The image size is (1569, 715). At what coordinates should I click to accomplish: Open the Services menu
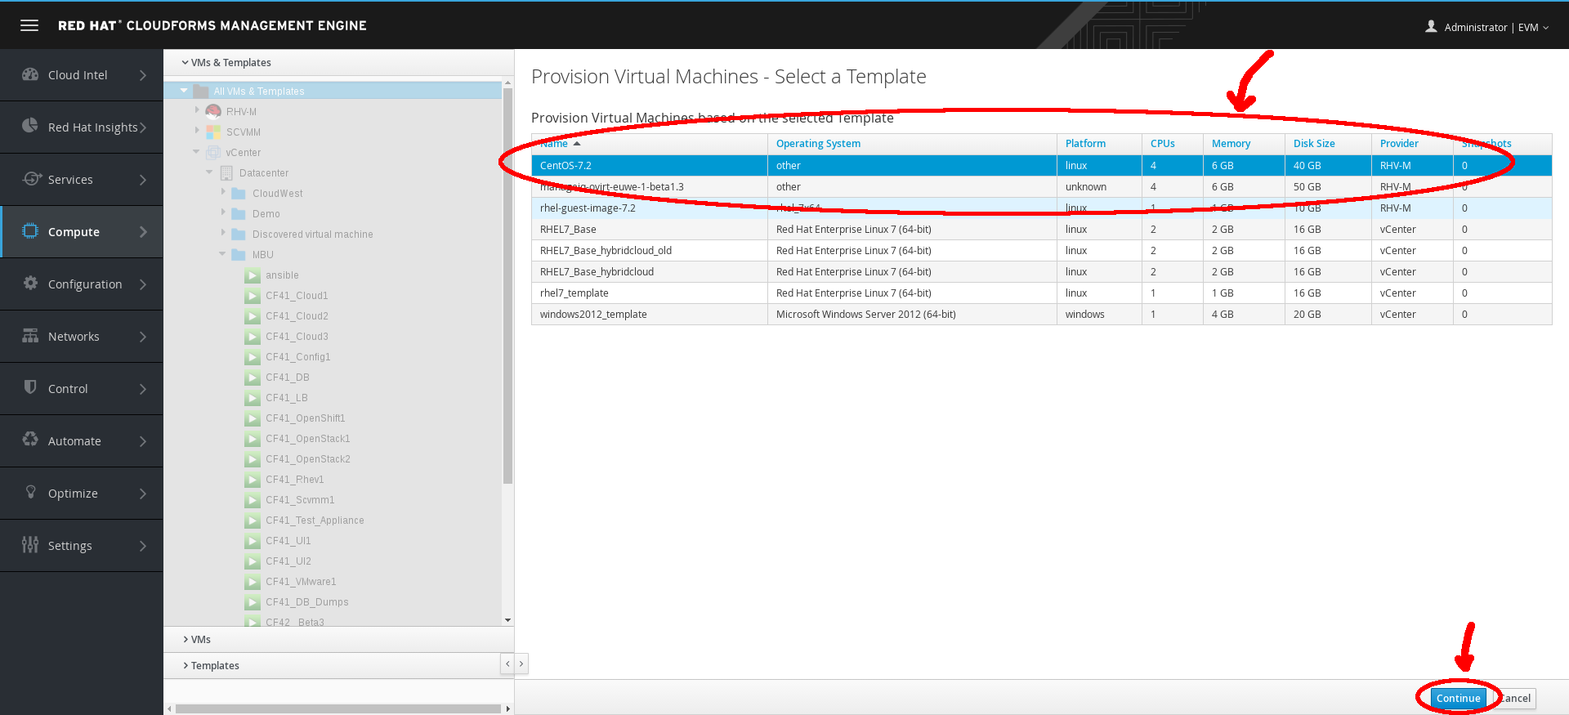click(x=82, y=180)
